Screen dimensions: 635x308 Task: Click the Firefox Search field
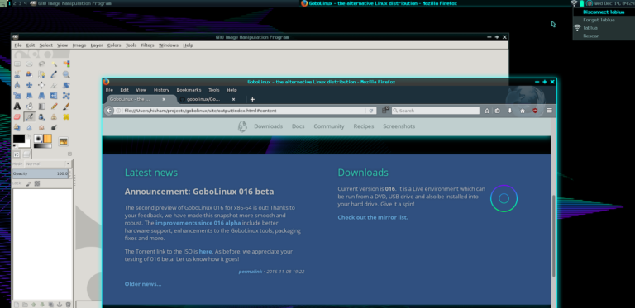[x=436, y=111]
